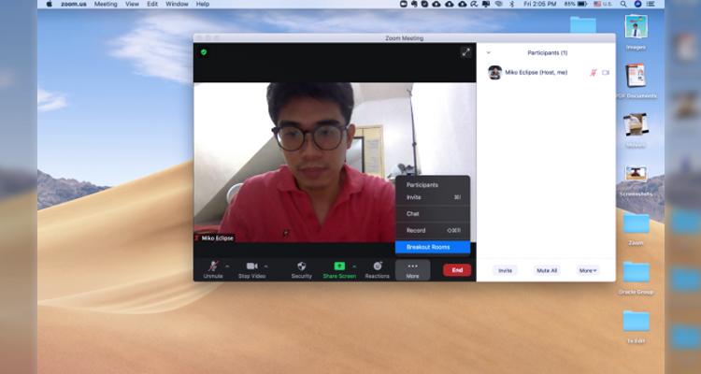Click Miko Eclipse's camera icon in Participants
Viewport: 701px width, 374px height.
point(606,73)
